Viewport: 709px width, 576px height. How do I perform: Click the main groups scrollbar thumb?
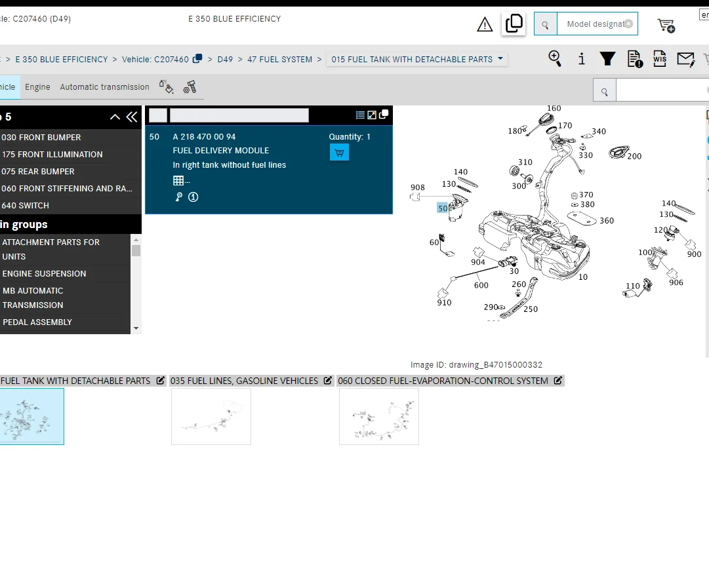tap(136, 250)
